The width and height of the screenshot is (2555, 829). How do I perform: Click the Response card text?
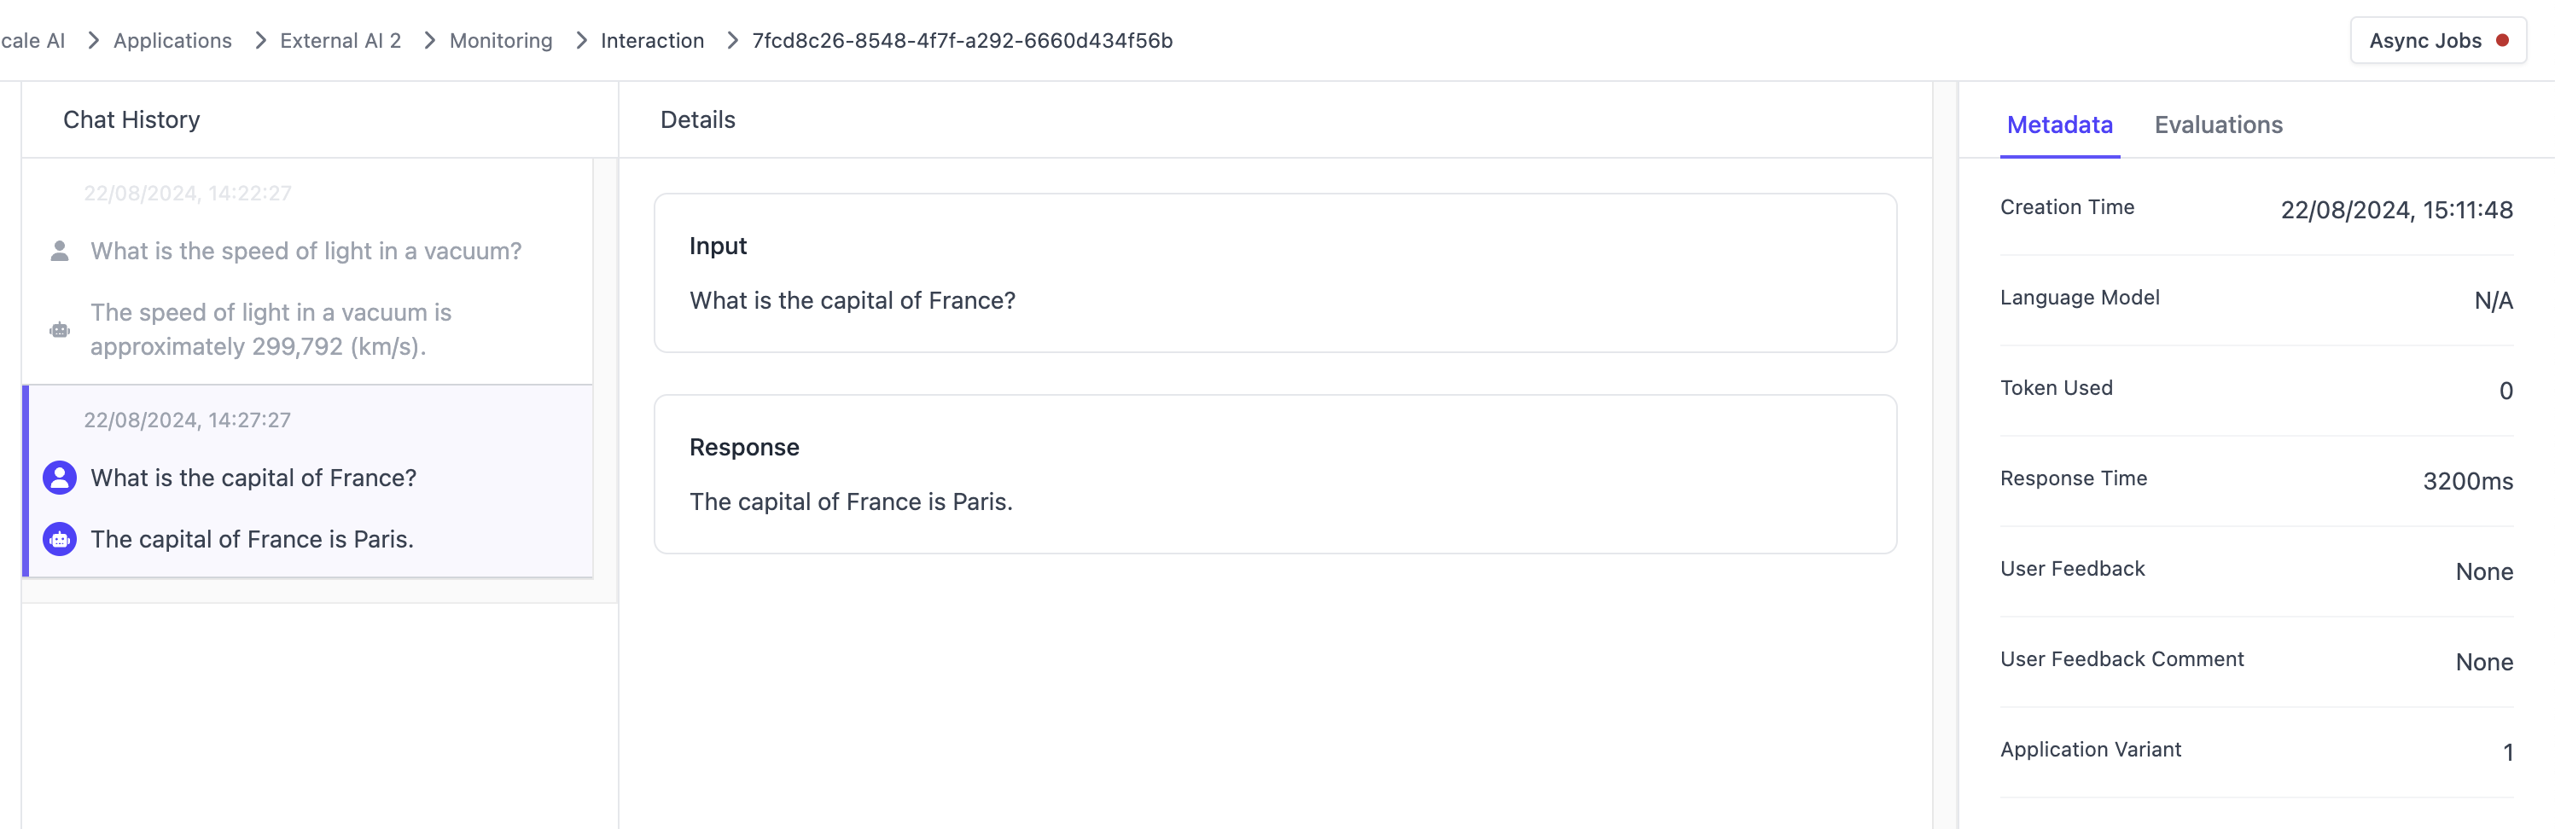[x=851, y=501]
